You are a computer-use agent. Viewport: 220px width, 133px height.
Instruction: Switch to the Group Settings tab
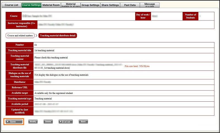coord(90,5)
